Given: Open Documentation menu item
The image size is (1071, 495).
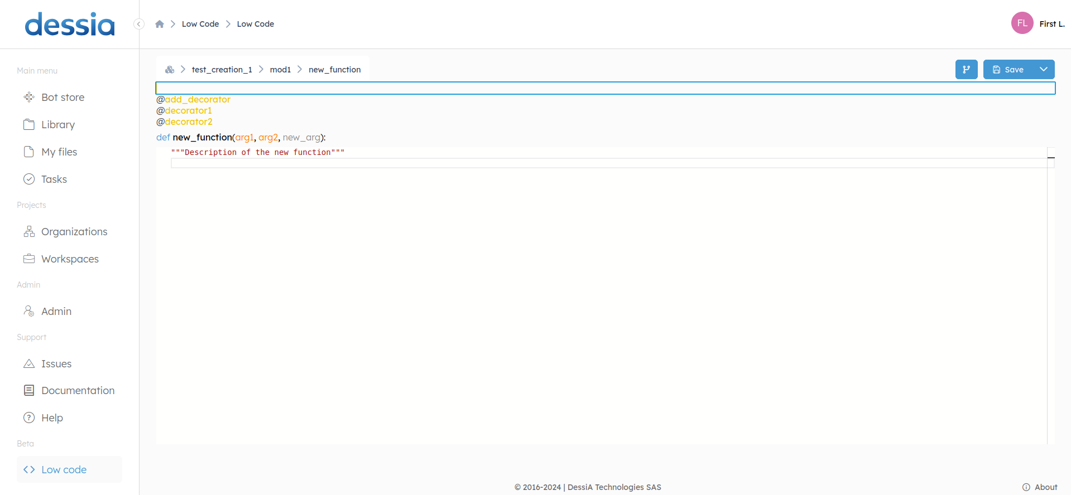Looking at the screenshot, I should [x=78, y=391].
